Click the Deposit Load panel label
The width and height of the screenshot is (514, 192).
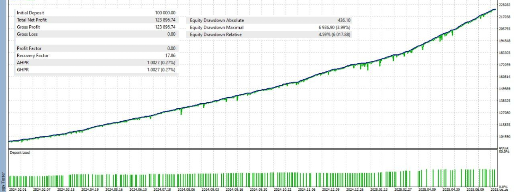(x=20, y=152)
